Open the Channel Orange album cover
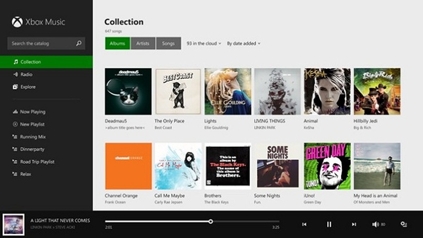This screenshot has width=423, height=238. 128,166
